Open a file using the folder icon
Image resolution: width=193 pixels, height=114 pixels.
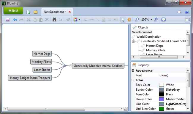(x=36, y=12)
